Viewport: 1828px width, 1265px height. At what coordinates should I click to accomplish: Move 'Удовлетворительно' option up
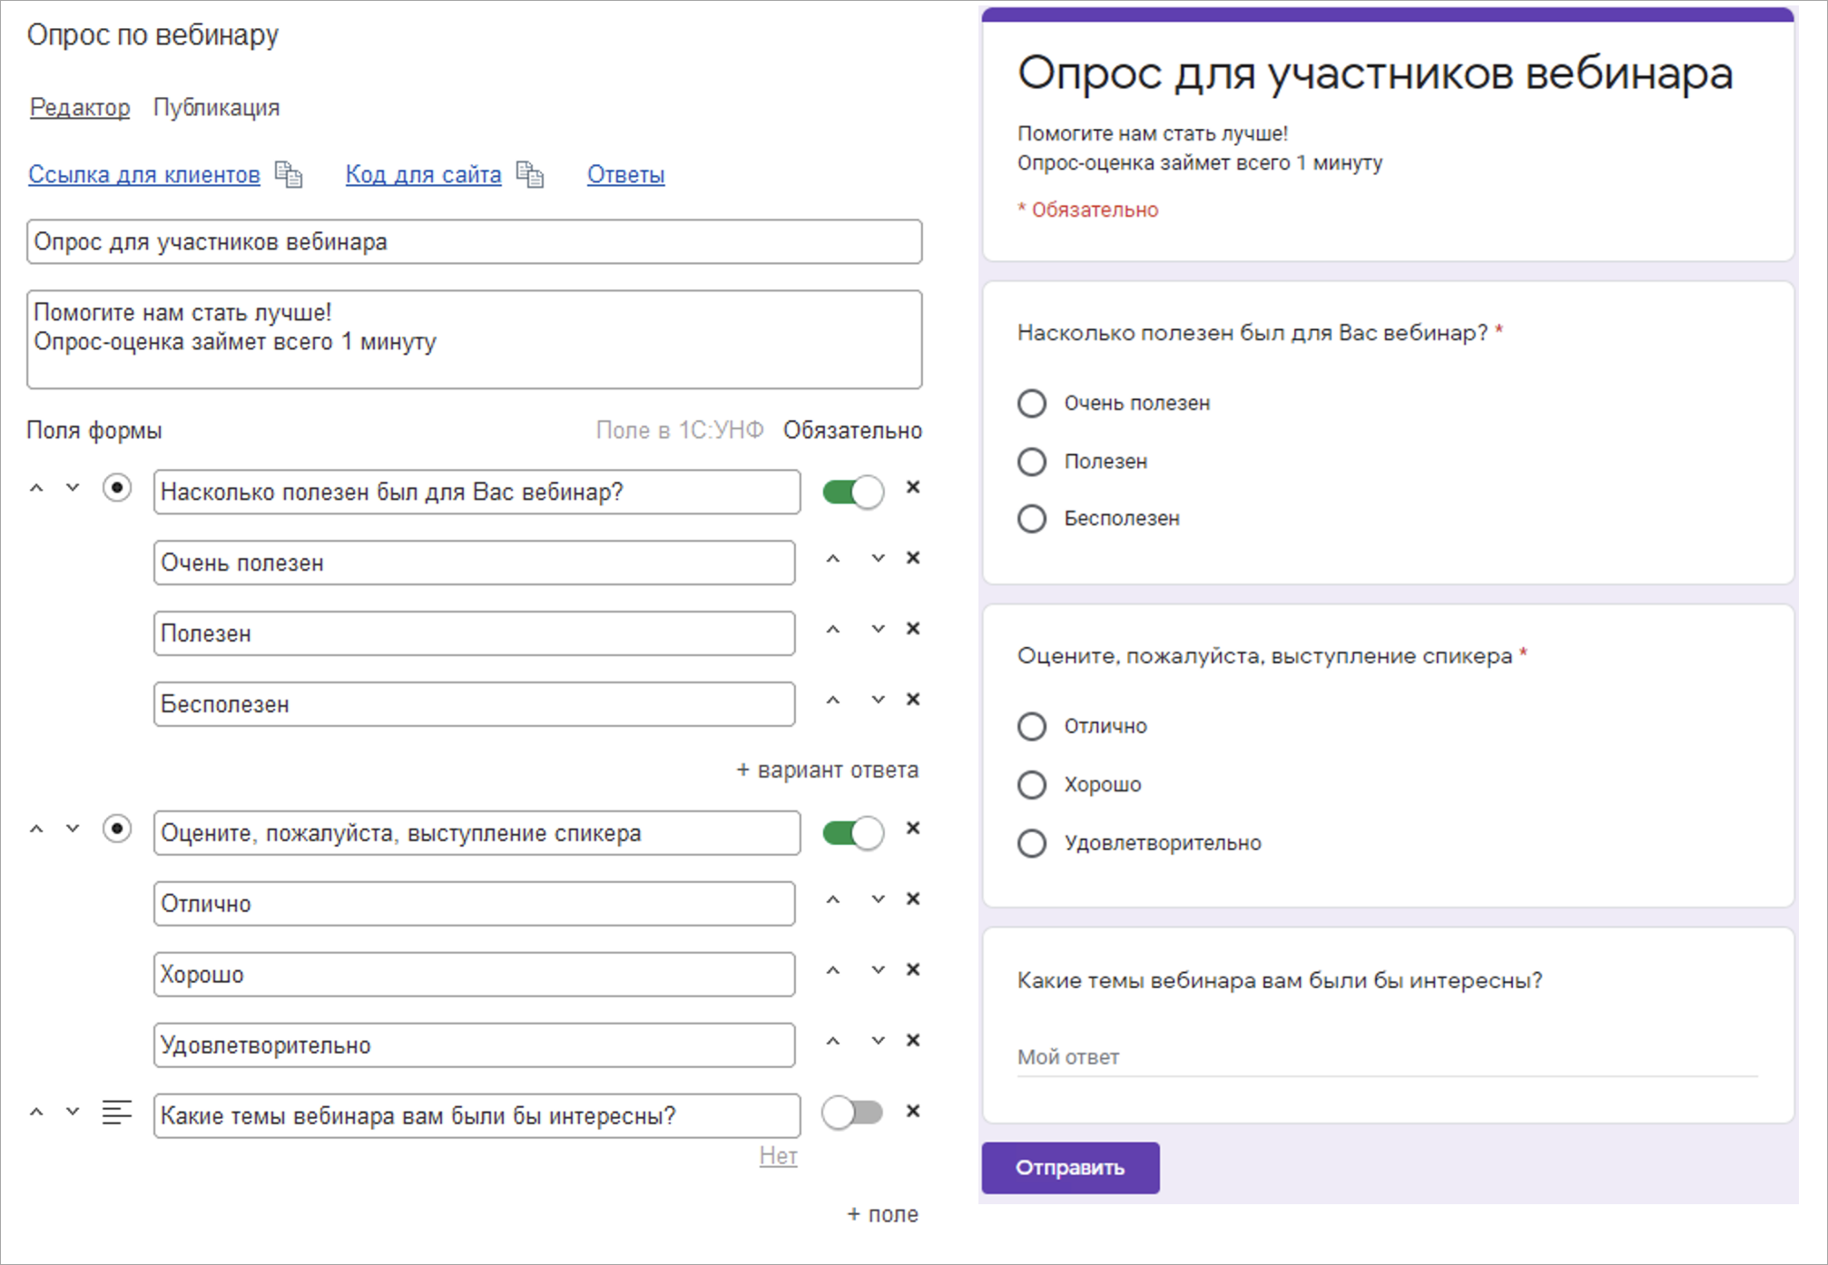[833, 1042]
